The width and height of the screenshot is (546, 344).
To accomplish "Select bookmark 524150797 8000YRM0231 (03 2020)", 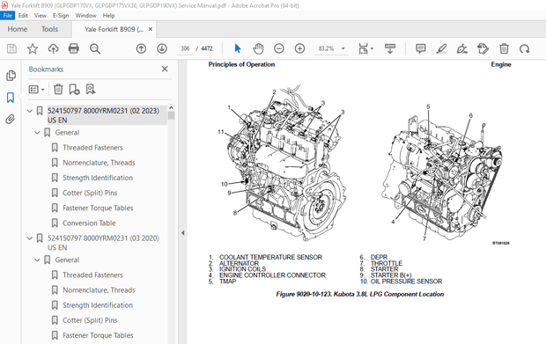I will 103,243.
